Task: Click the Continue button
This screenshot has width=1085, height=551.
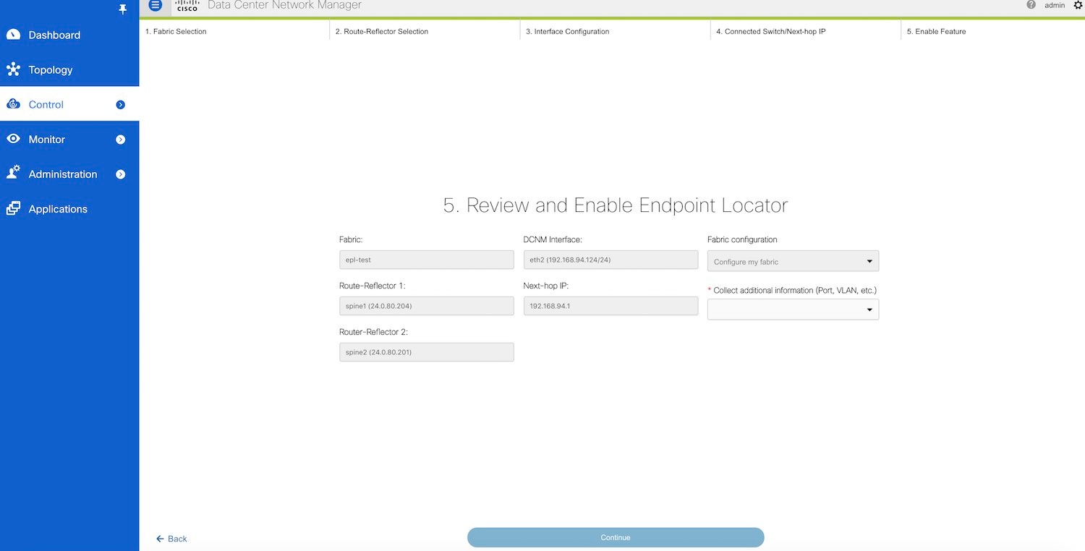Action: click(616, 537)
